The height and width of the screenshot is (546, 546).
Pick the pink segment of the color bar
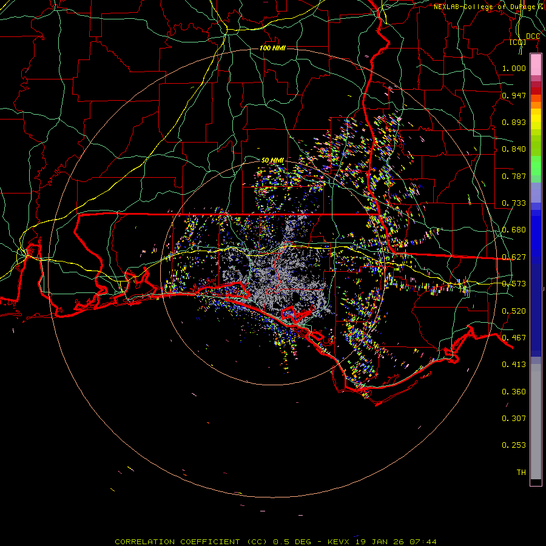(536, 65)
